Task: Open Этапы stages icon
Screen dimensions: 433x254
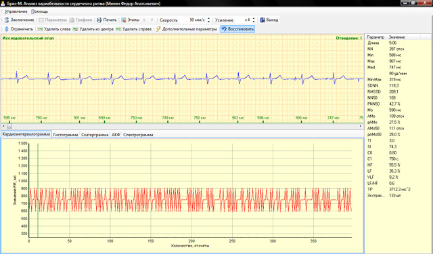Action: (x=124, y=20)
